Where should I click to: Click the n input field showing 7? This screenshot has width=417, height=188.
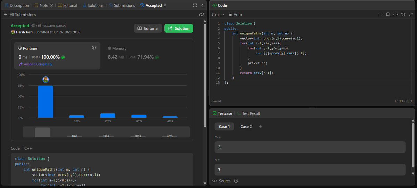point(310,170)
